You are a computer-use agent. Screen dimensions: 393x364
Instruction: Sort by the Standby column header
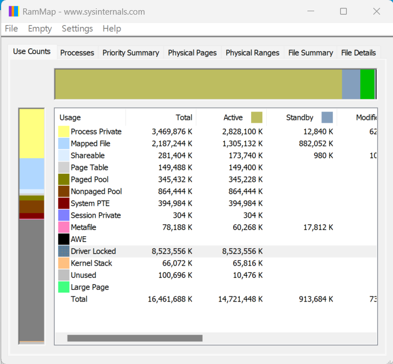pyautogui.click(x=302, y=118)
